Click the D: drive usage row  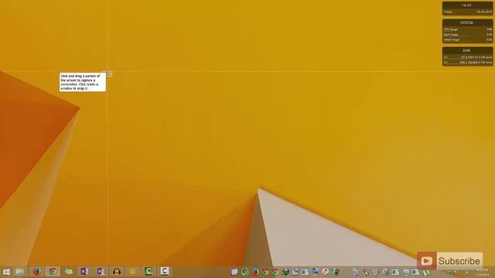pyautogui.click(x=467, y=63)
